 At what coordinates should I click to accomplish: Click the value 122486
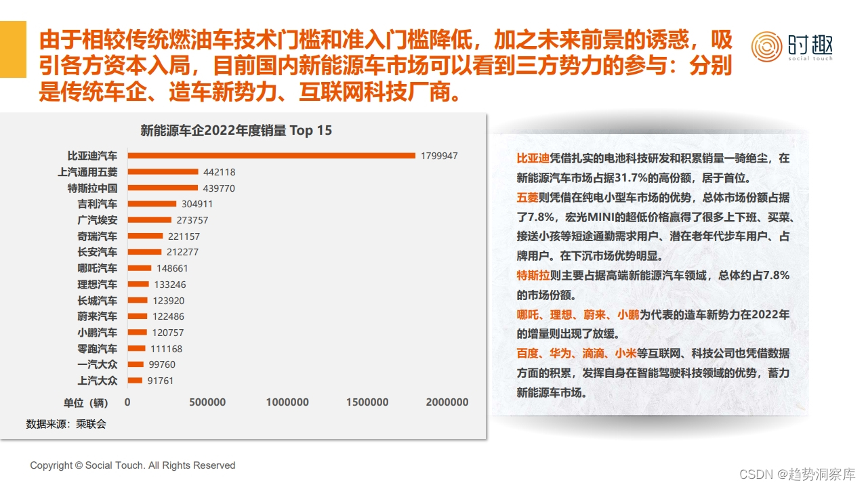pos(167,316)
